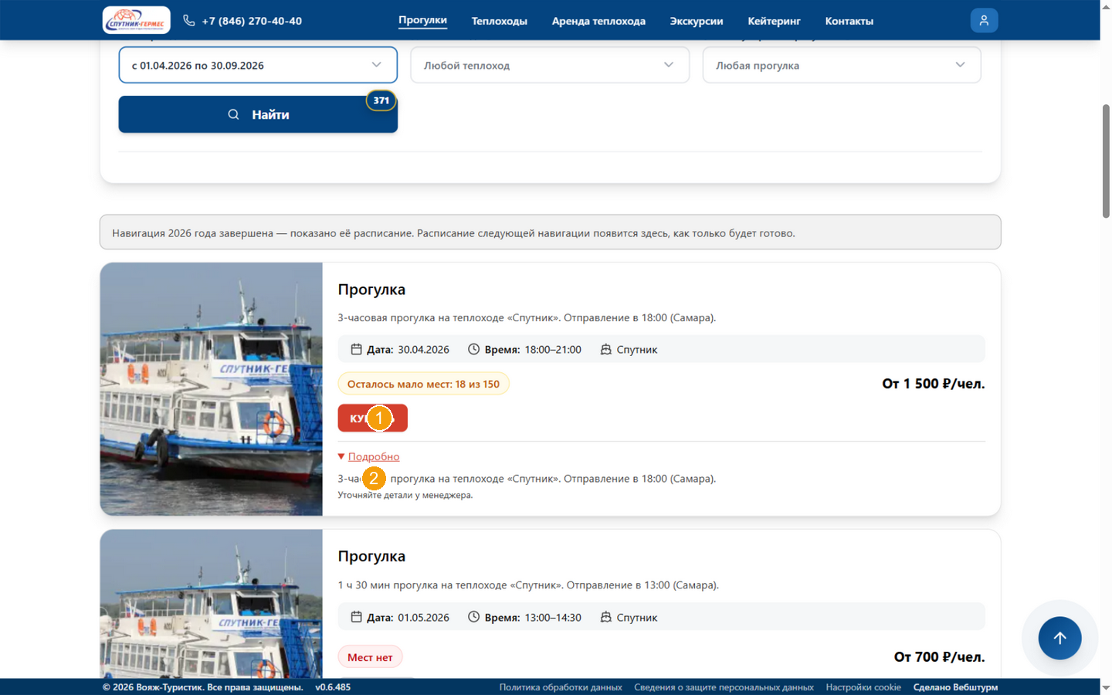
Task: Call the phone number +7 (846) 270-40-40
Action: 252,21
